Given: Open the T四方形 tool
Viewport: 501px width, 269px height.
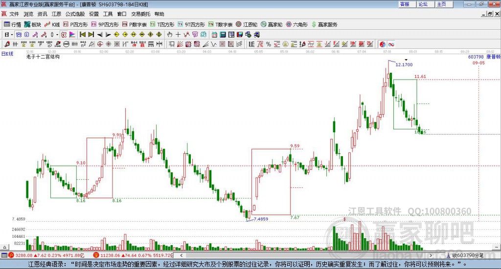Looking at the screenshot, I should pyautogui.click(x=162, y=24).
